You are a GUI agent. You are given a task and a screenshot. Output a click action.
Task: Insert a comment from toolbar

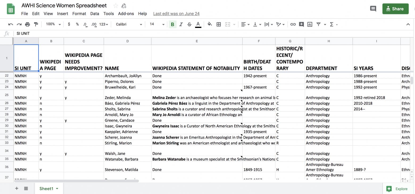coord(301,24)
